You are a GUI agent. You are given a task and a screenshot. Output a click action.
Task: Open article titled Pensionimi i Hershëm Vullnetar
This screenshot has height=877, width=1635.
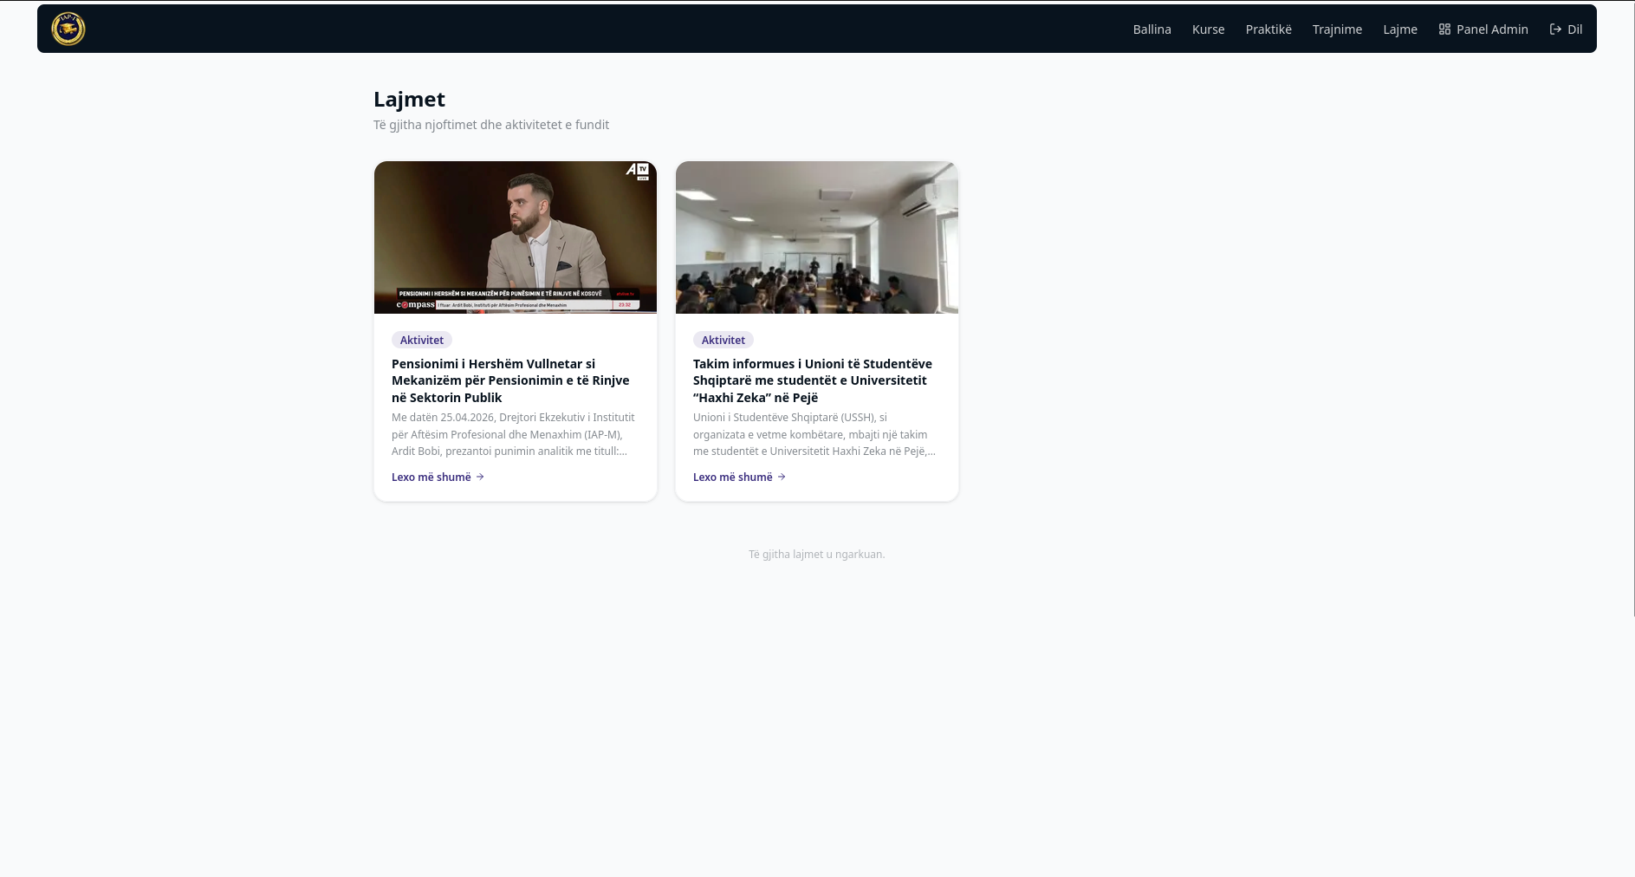pyautogui.click(x=510, y=380)
